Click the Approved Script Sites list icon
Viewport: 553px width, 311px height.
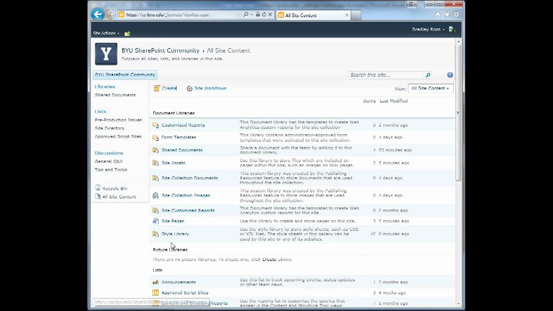pyautogui.click(x=156, y=293)
